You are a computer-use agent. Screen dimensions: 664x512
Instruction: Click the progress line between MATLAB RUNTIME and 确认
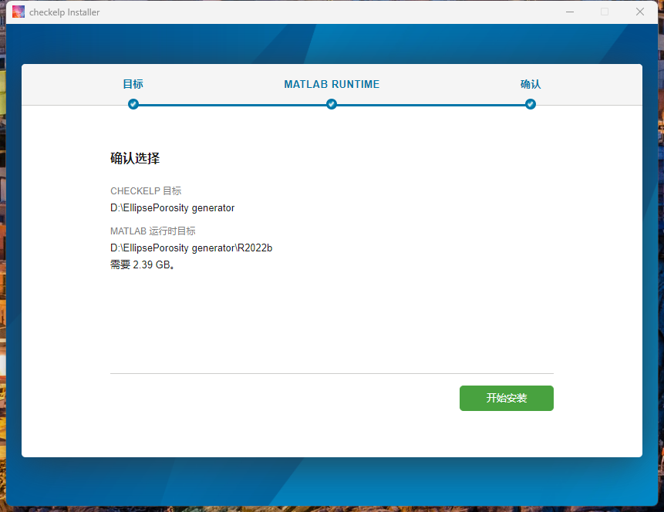(431, 105)
